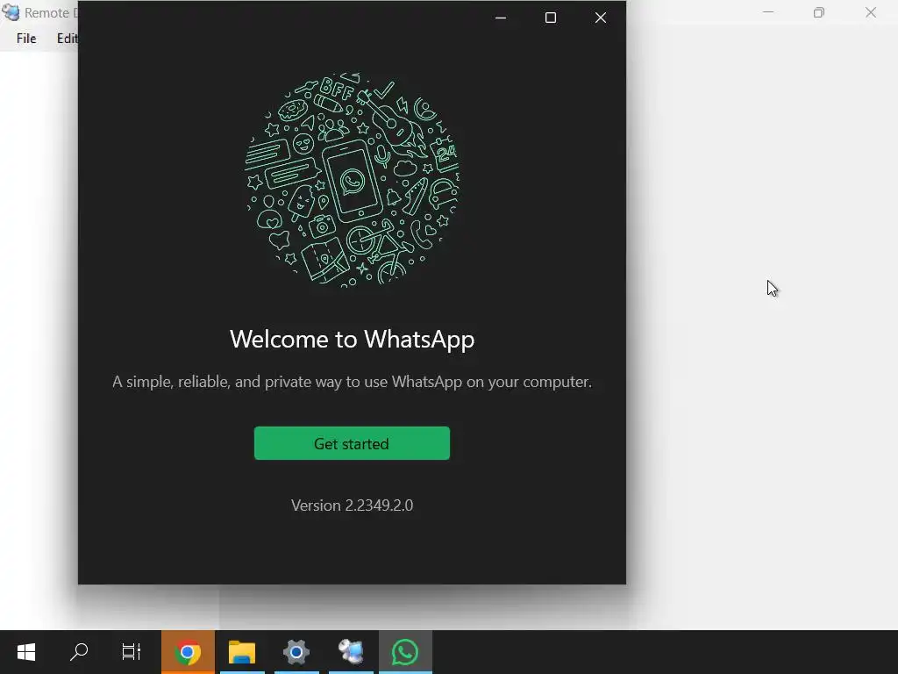Image resolution: width=898 pixels, height=674 pixels.
Task: Open Google Chrome from the taskbar
Action: pyautogui.click(x=188, y=652)
